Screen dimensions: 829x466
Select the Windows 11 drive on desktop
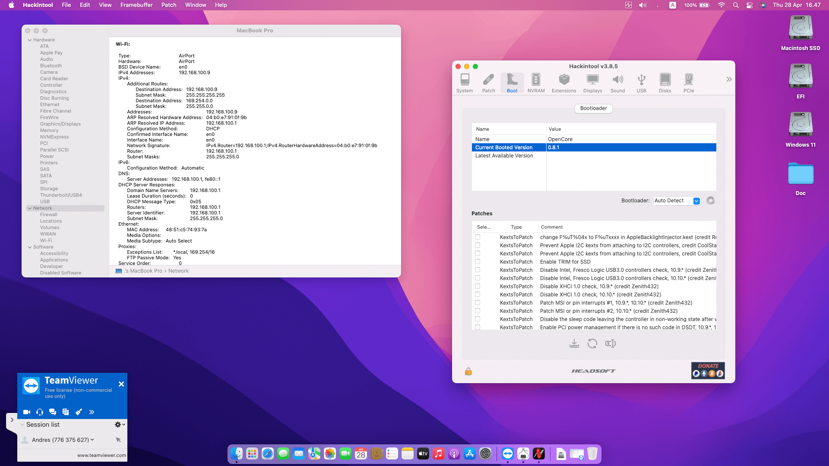click(x=801, y=130)
